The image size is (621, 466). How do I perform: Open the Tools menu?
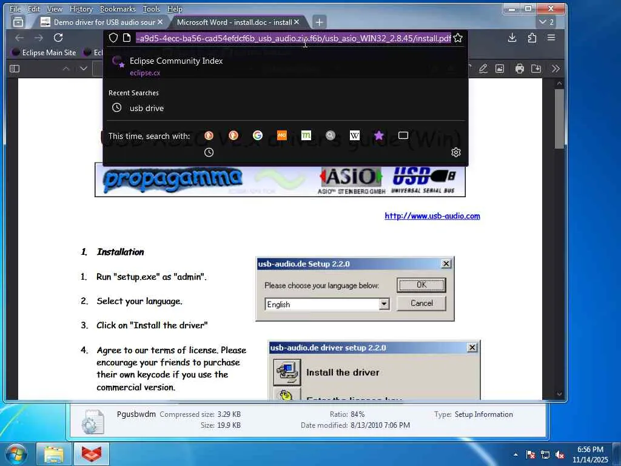pyautogui.click(x=151, y=8)
